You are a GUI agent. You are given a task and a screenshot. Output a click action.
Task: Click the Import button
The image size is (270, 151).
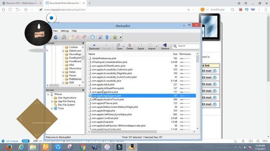152,47
